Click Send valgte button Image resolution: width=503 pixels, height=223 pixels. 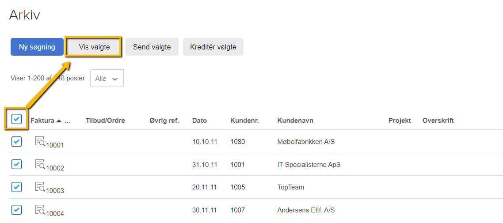152,47
